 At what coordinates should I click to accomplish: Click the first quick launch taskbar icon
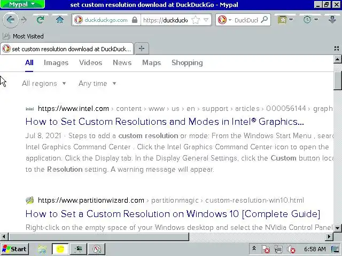pyautogui.click(x=42, y=249)
